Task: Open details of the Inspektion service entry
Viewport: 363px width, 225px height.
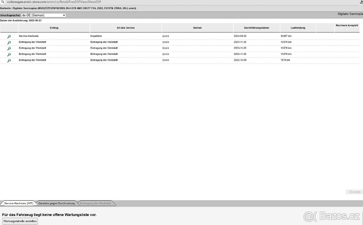Action: [x=9, y=37]
